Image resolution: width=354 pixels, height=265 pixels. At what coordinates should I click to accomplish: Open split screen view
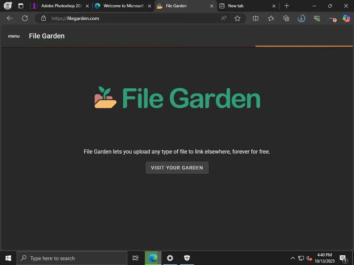pyautogui.click(x=255, y=18)
